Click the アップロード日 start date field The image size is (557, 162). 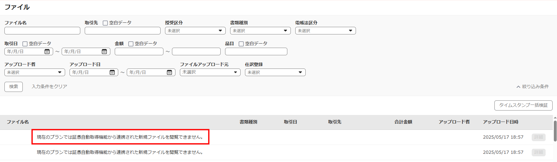(x=94, y=72)
